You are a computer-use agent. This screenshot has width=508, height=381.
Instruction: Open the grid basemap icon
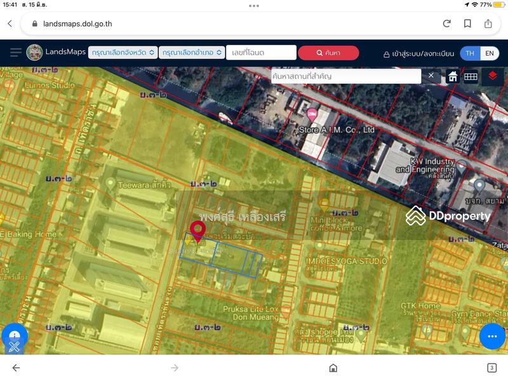point(471,76)
